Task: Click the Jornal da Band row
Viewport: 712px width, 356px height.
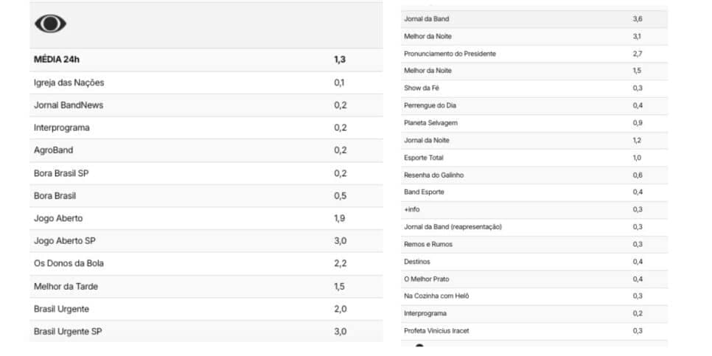Action: (x=534, y=19)
